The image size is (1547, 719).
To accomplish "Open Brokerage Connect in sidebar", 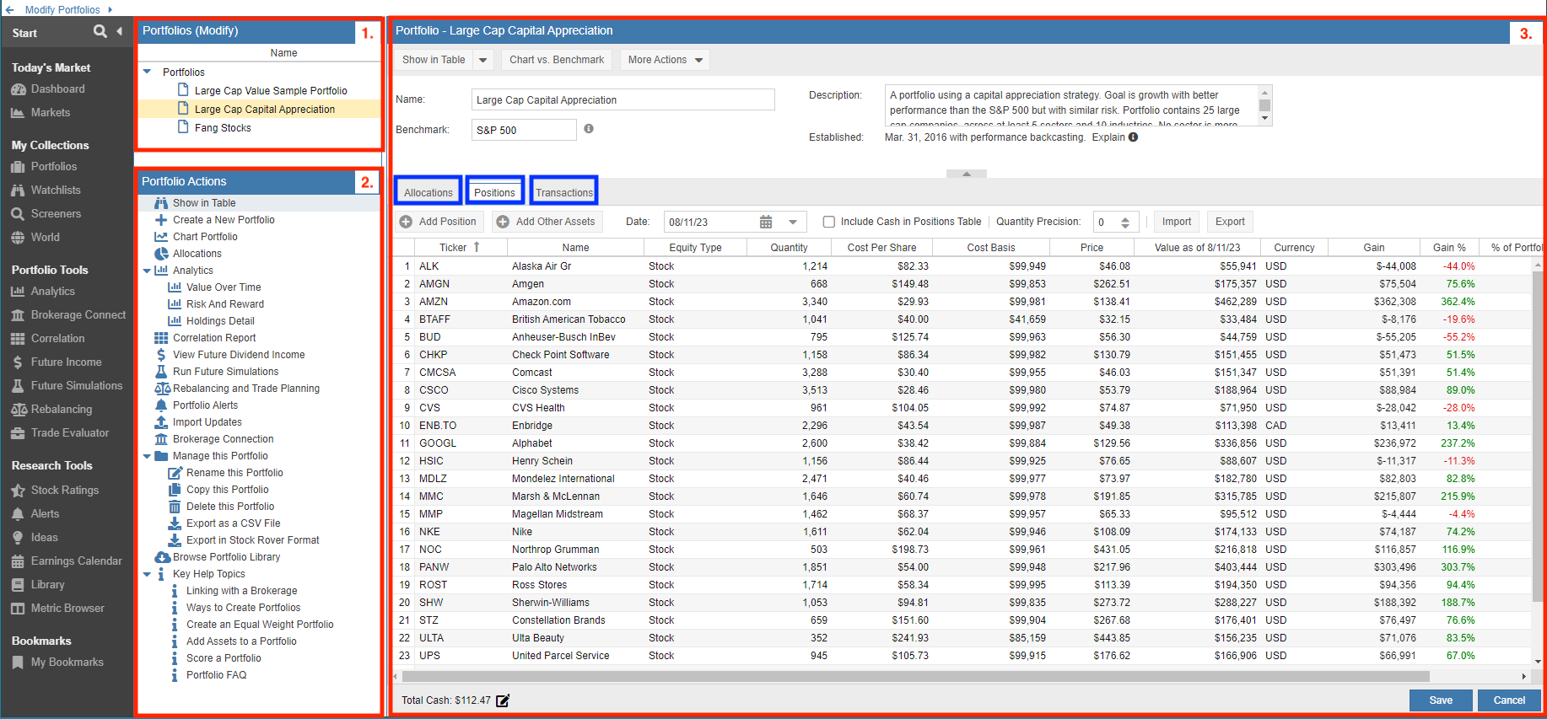I will coord(78,315).
